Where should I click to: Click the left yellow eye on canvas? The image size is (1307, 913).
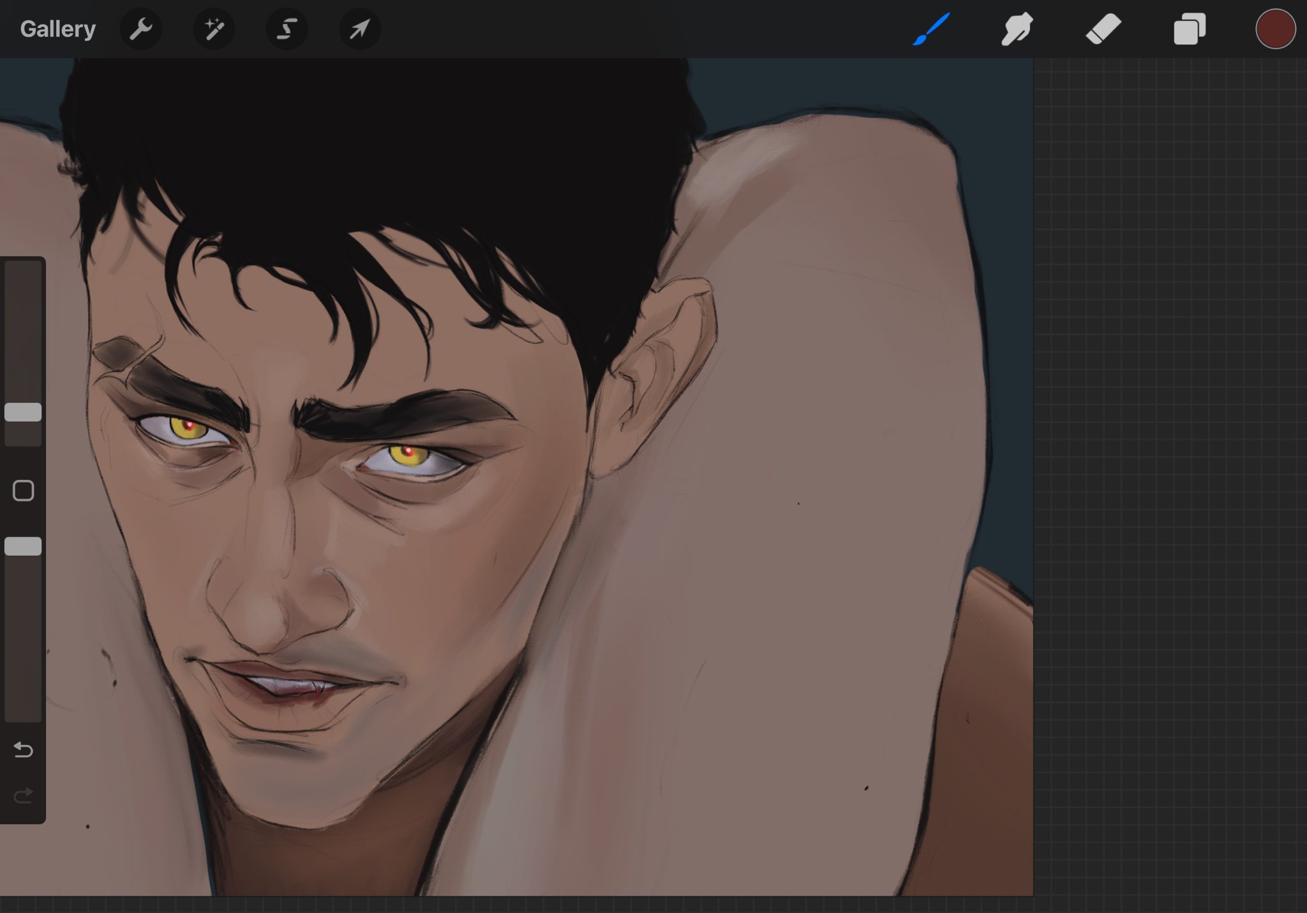pyautogui.click(x=185, y=428)
